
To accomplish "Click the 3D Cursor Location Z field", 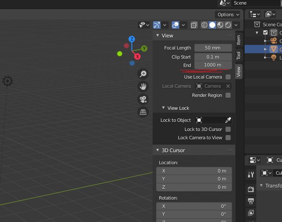I will coord(194,187).
